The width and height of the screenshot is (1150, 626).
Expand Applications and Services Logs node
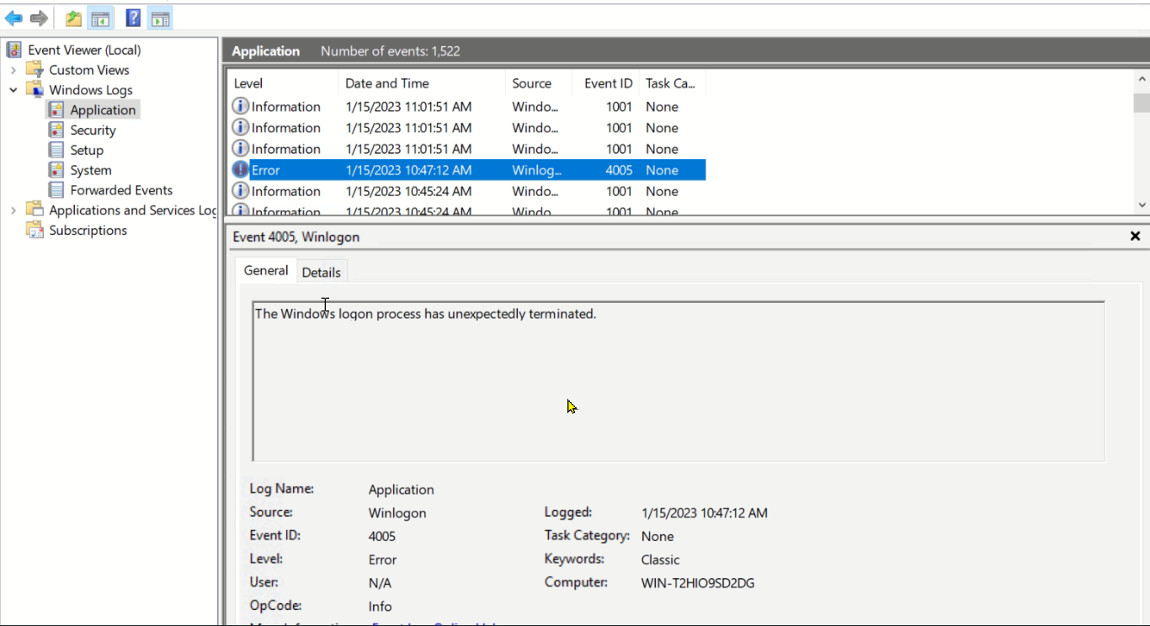pyautogui.click(x=13, y=210)
